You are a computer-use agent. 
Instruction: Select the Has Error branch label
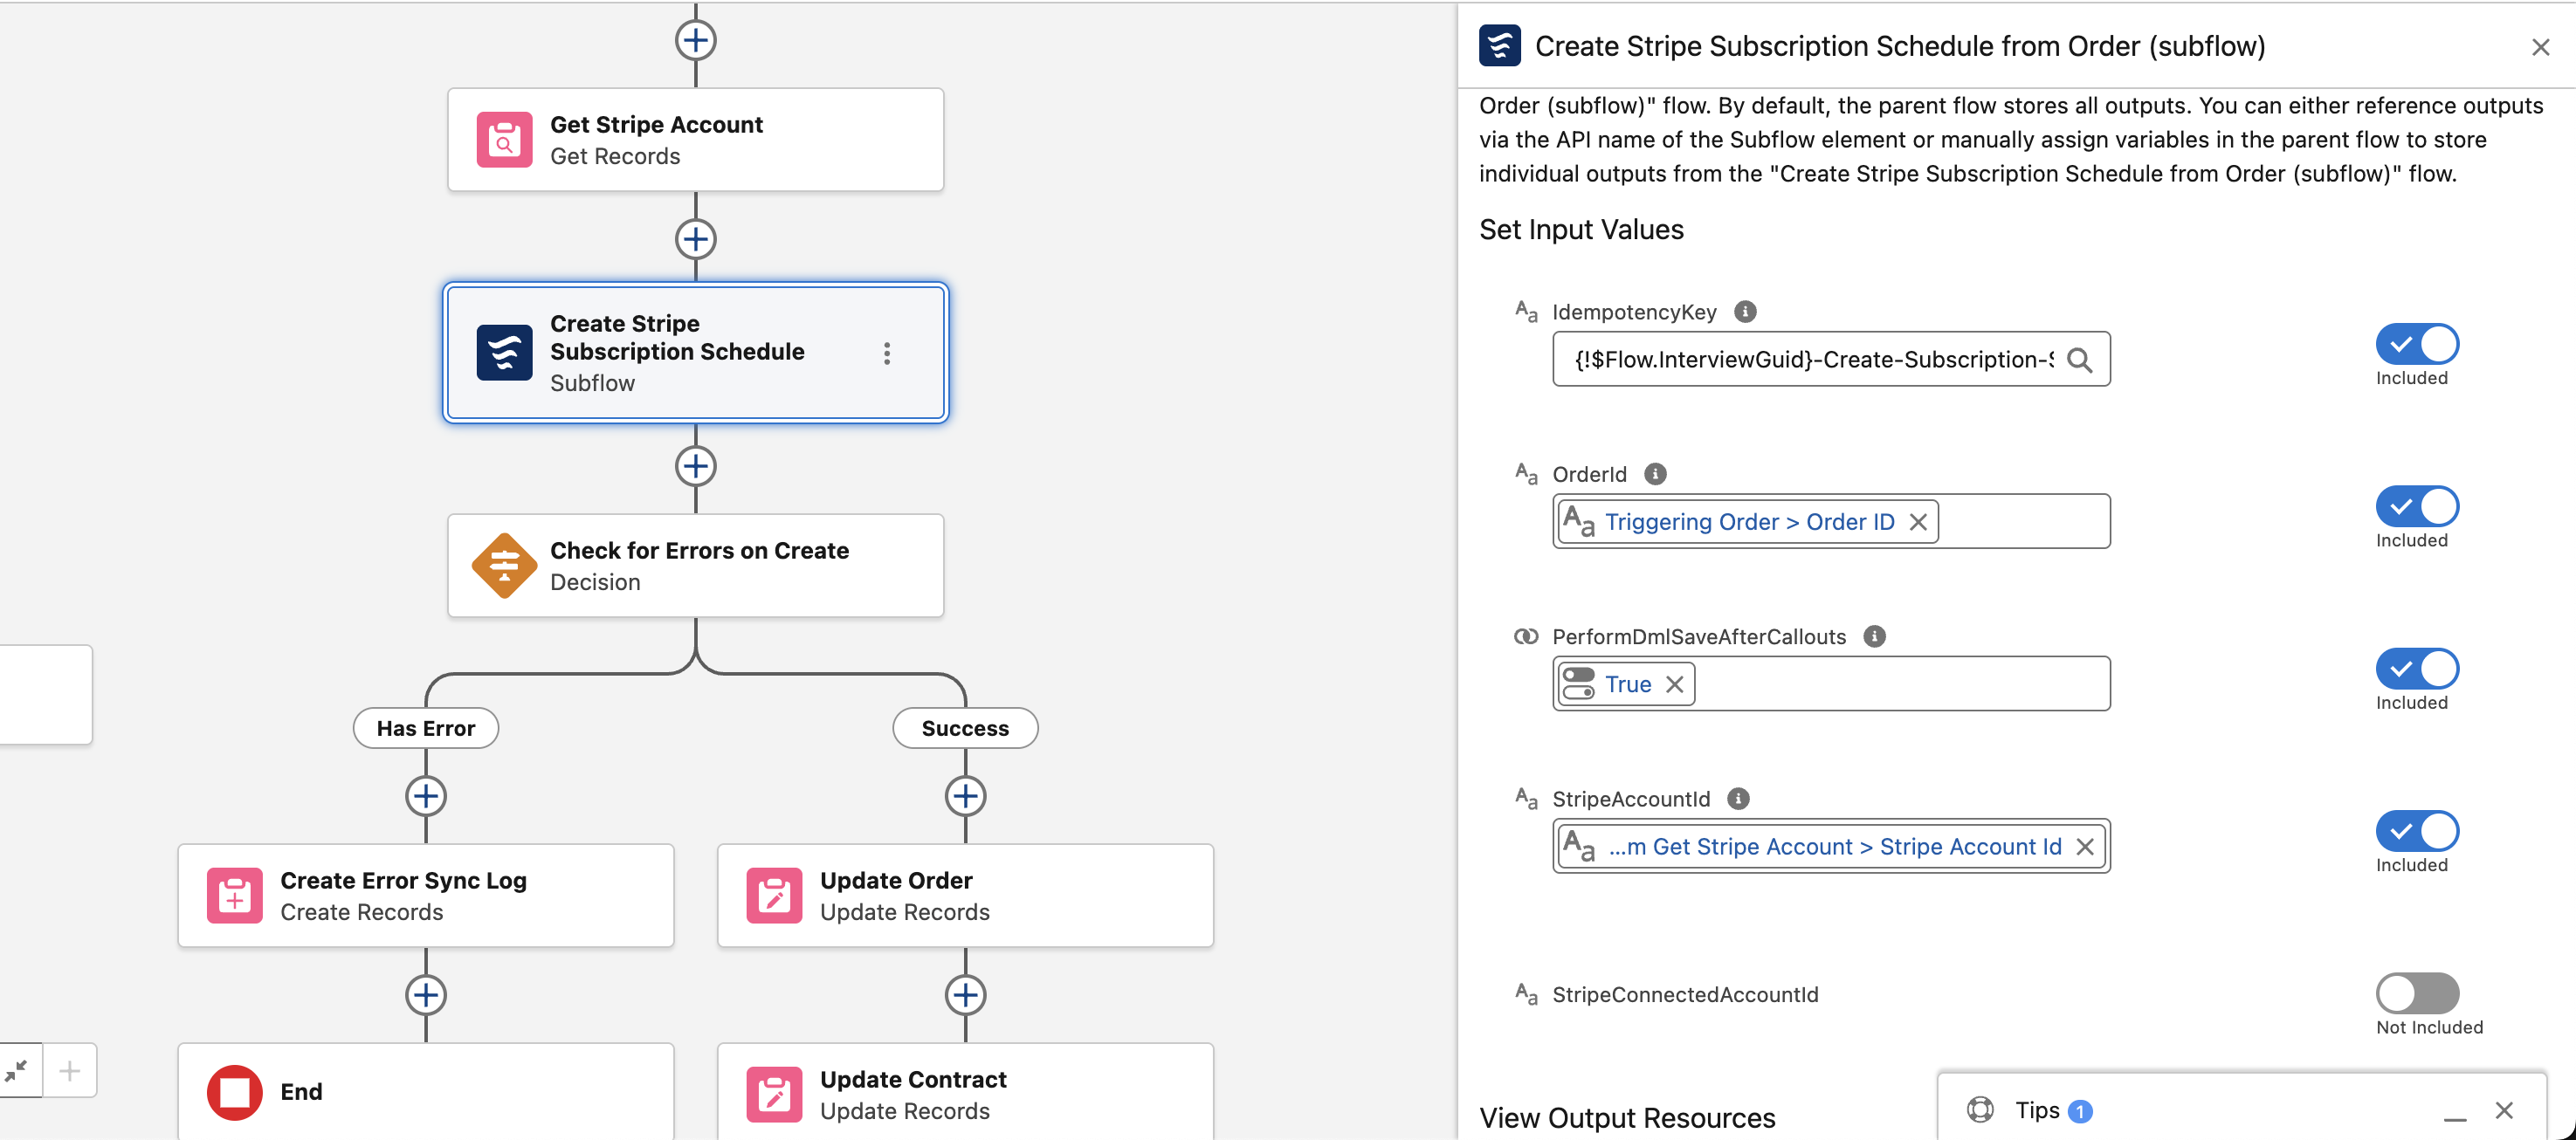(x=425, y=729)
